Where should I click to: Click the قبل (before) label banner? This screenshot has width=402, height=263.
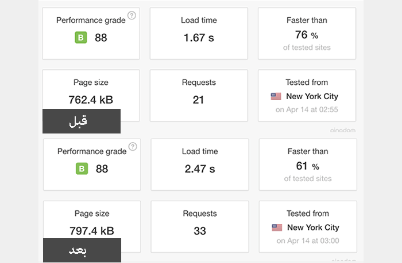click(x=82, y=121)
